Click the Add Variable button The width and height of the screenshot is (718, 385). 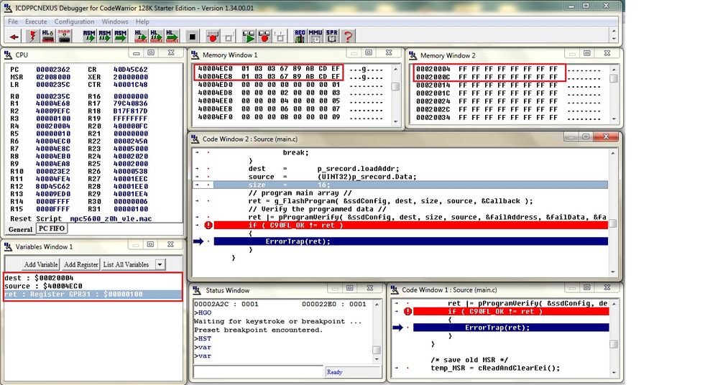click(41, 264)
